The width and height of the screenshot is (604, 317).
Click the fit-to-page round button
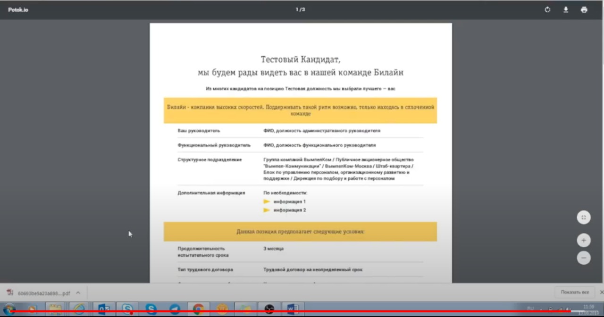(584, 217)
